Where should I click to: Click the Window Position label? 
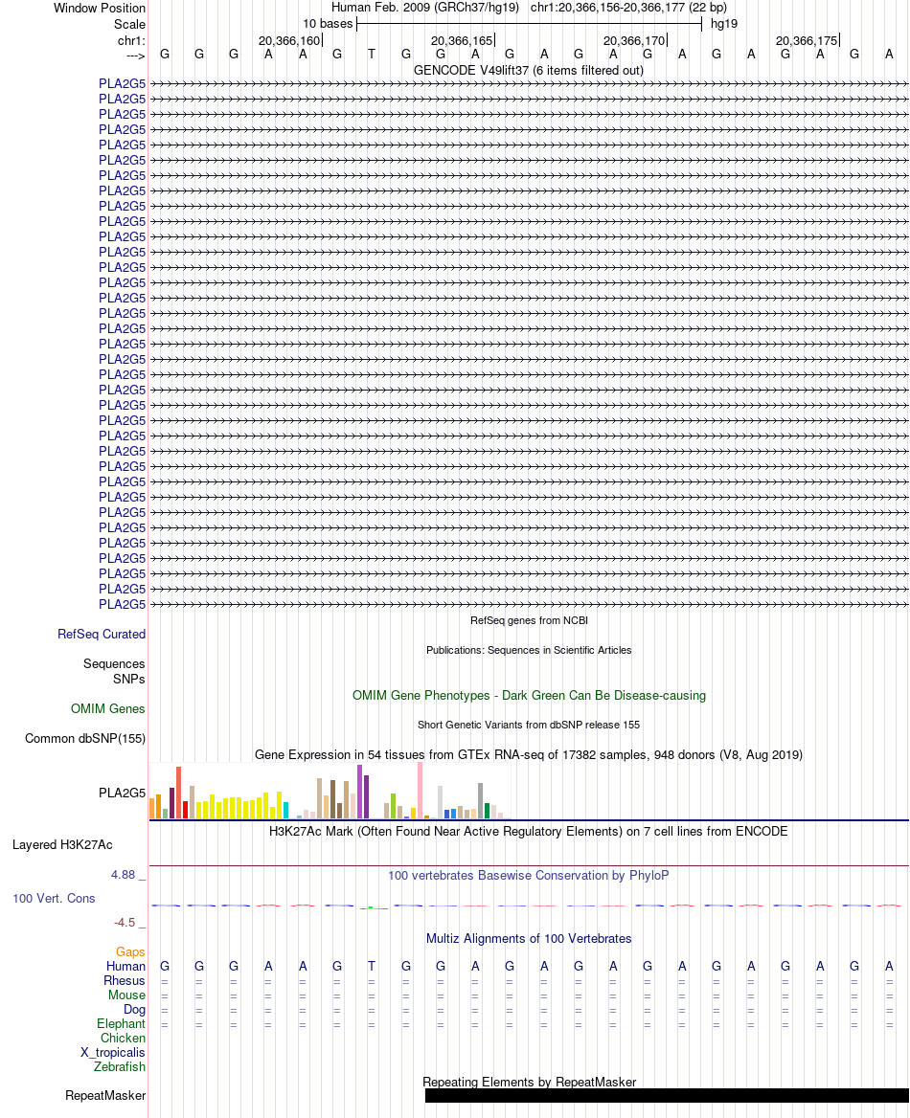click(100, 8)
